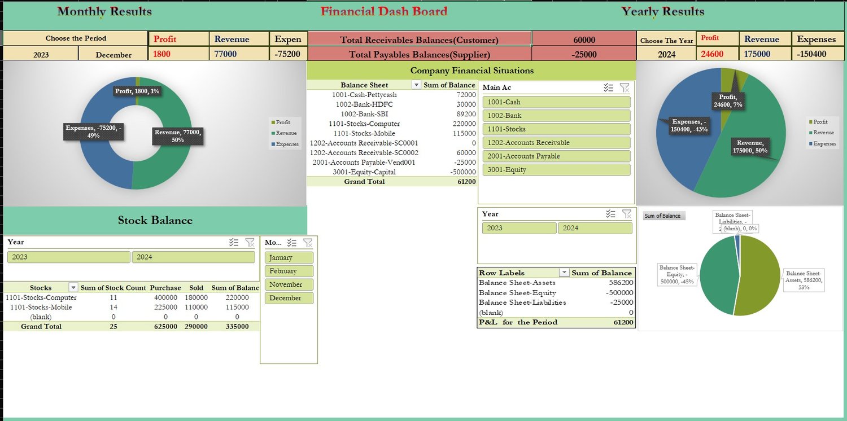847x421 pixels.
Task: Select 2023 in the Stock Balance Year slicer
Action: tap(69, 257)
